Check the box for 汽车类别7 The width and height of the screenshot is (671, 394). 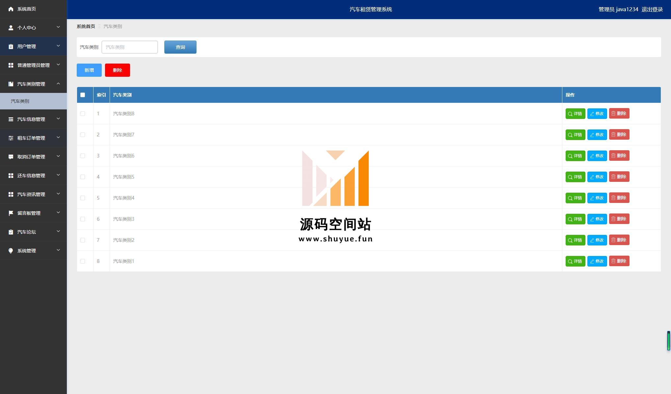tap(83, 135)
